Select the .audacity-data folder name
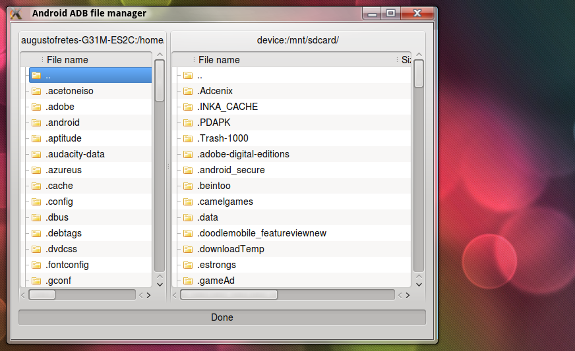Viewport: 575px width, 351px height. [75, 154]
